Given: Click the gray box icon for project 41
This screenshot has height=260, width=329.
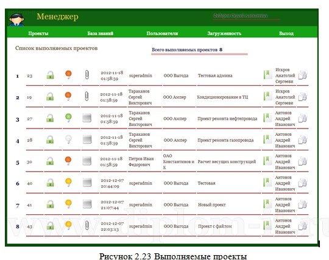Looking at the screenshot, I should (x=87, y=204).
